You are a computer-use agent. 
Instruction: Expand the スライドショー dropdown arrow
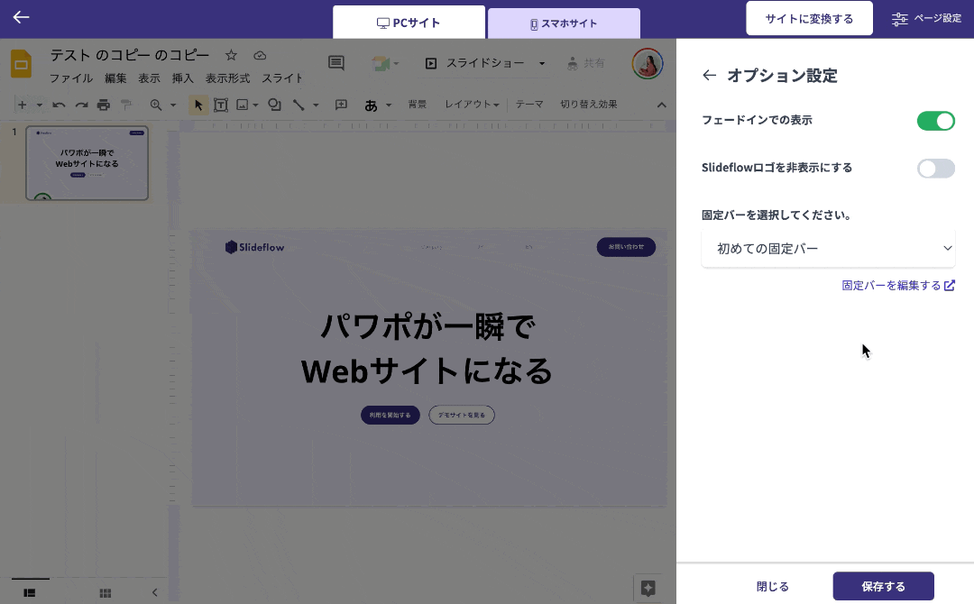tap(542, 63)
